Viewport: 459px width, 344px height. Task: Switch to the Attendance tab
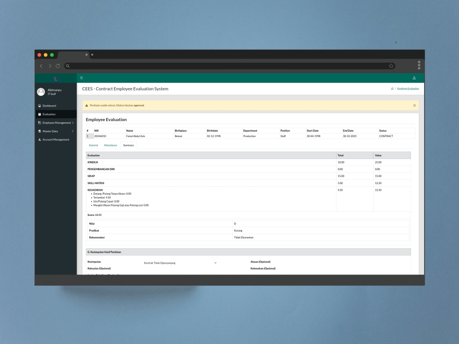click(x=110, y=146)
